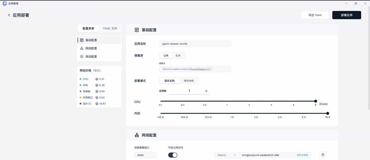Click the CPU slider handle at 8 cores
This screenshot has width=370, height=160.
click(x=316, y=101)
